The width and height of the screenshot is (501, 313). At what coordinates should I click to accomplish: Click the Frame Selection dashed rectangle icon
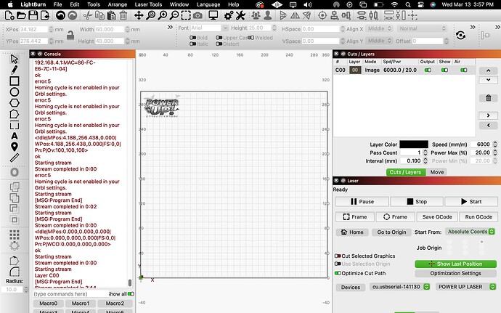[x=186, y=15]
